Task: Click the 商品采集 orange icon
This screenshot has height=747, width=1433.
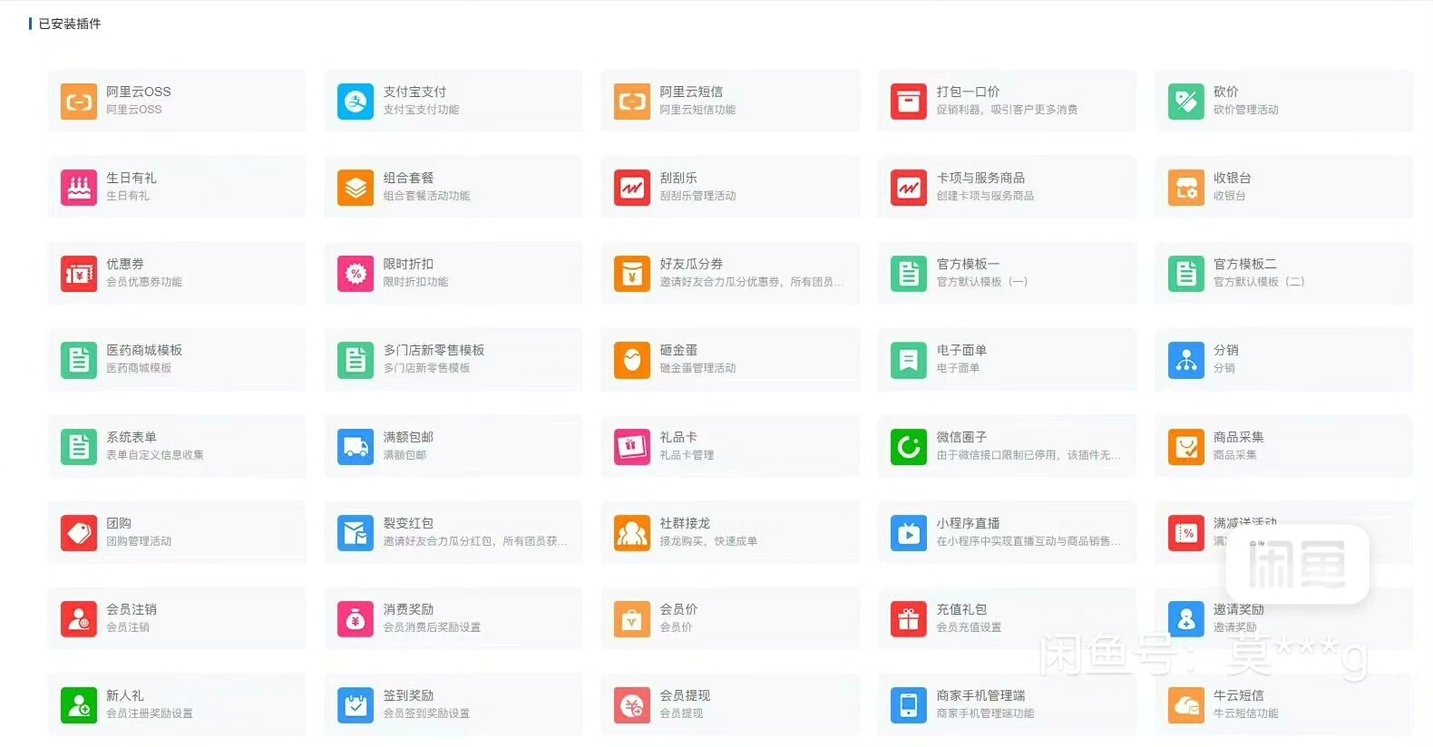Action: [x=1186, y=447]
